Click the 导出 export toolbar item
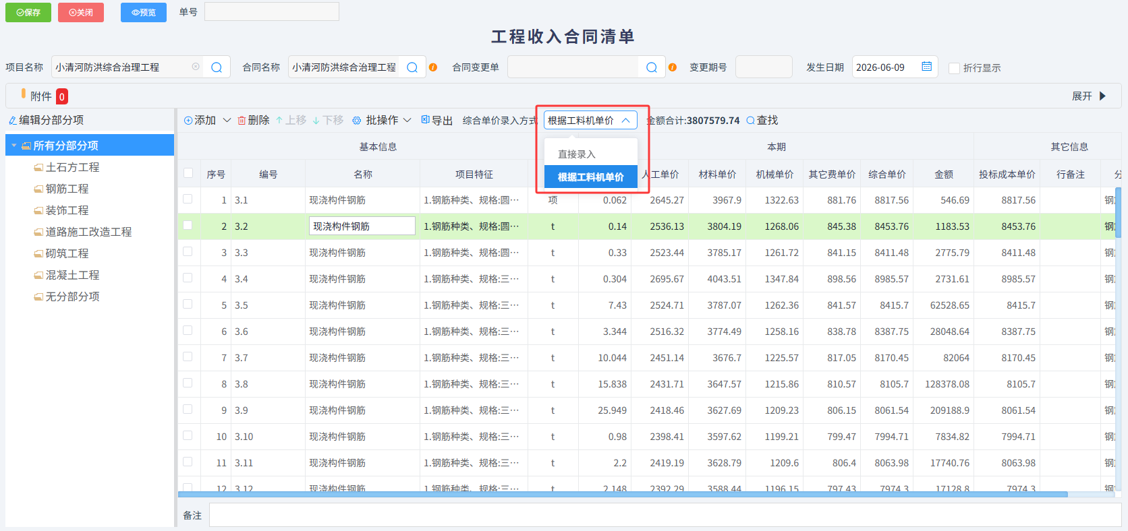The height and width of the screenshot is (531, 1128). 436,120
